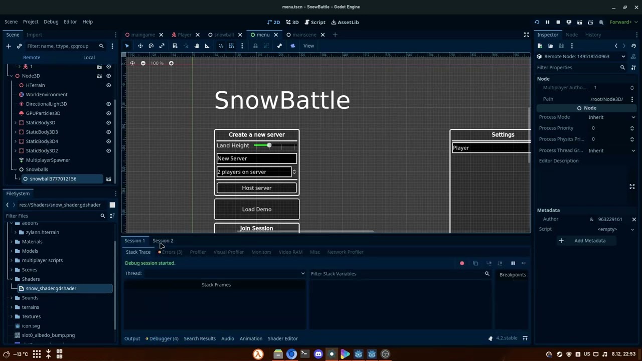Toggle visibility of the DirectionalLight3D node

[x=108, y=104]
